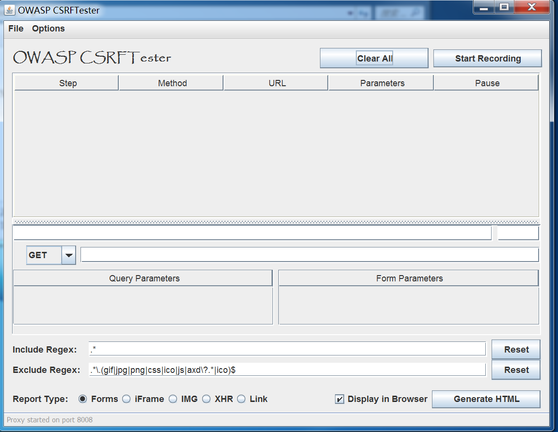
Task: Minimize the CSRFTester window
Action: [x=484, y=7]
